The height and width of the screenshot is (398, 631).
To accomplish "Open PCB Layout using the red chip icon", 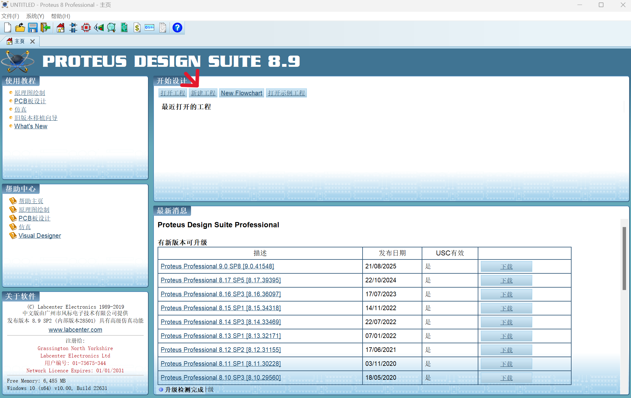I will point(86,28).
